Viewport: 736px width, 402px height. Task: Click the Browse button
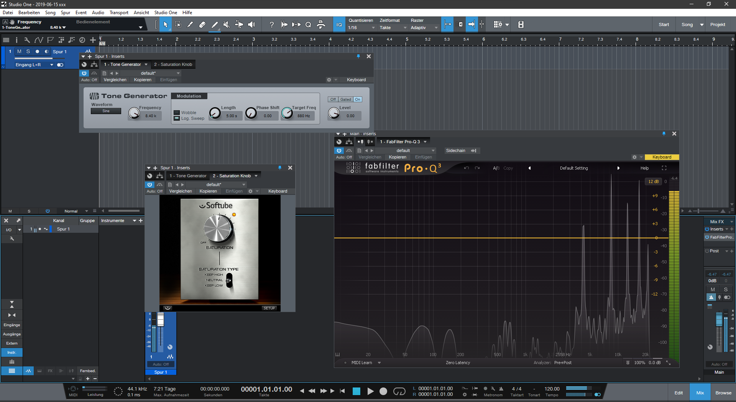pos(723,393)
